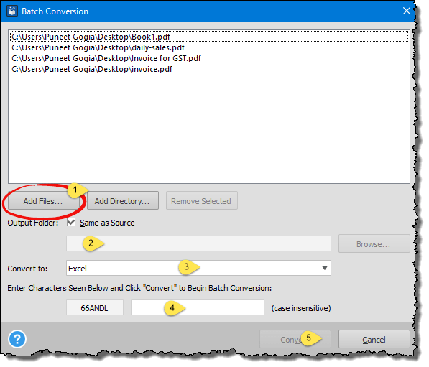Viewport: 429px width, 367px height.
Task: Select Invoice for GST.pdf in the list
Action: (x=209, y=58)
